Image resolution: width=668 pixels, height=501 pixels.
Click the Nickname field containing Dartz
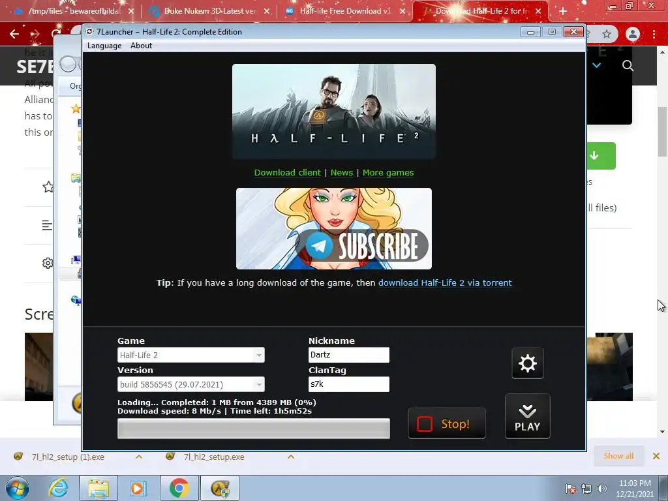click(348, 355)
